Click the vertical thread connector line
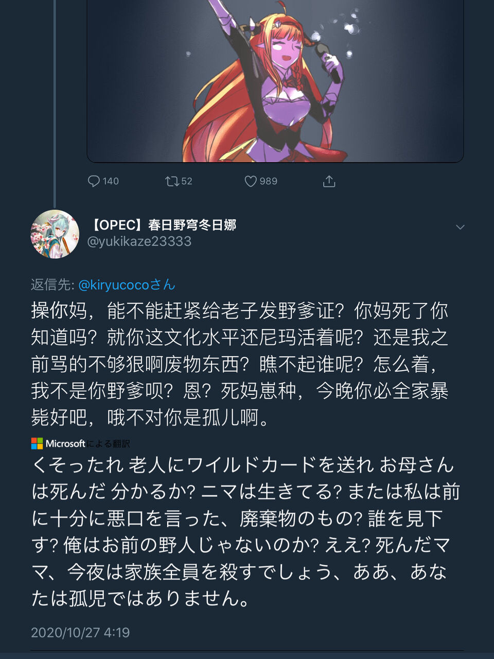This screenshot has width=494, height=659. click(x=55, y=103)
